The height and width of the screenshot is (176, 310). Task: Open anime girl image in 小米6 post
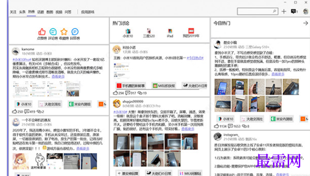[20, 161]
